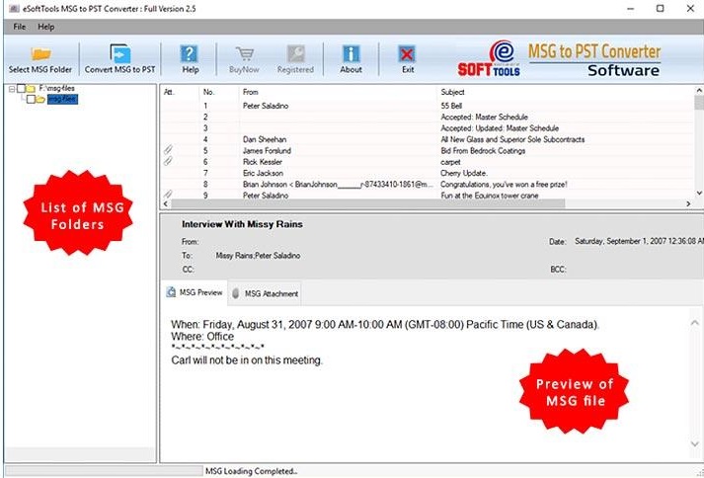The height and width of the screenshot is (478, 704).
Task: Click the MSG Loading Completed status text
Action: tap(252, 471)
